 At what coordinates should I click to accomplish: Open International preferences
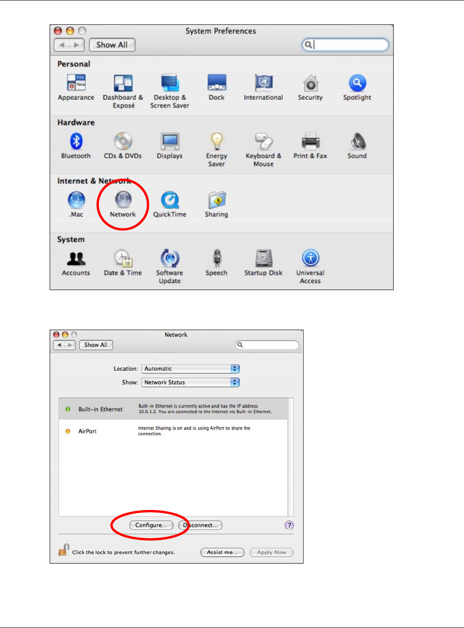[x=264, y=87]
